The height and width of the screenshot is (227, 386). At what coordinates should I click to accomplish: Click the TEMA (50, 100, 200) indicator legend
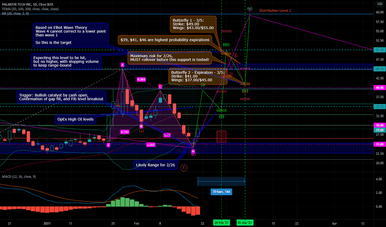pos(30,9)
